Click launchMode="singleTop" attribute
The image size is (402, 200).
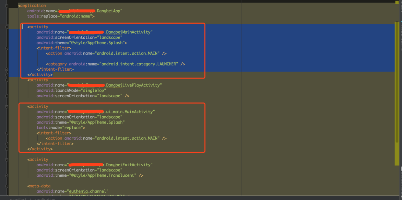71,90
